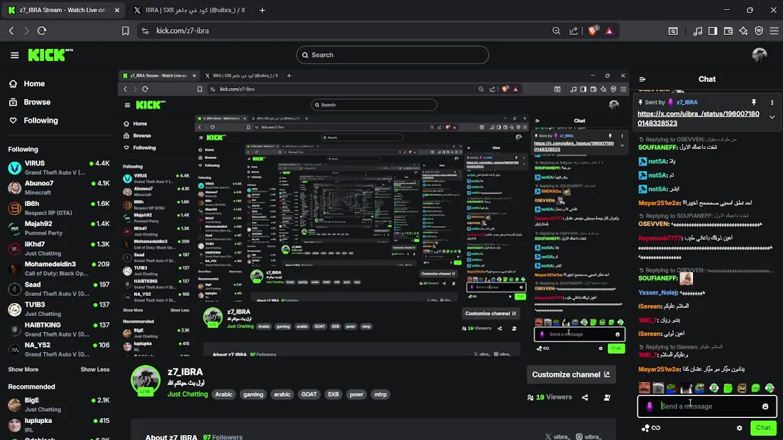783x440 pixels.
Task: Open Saad channel in the sidebar
Action: click(59, 288)
